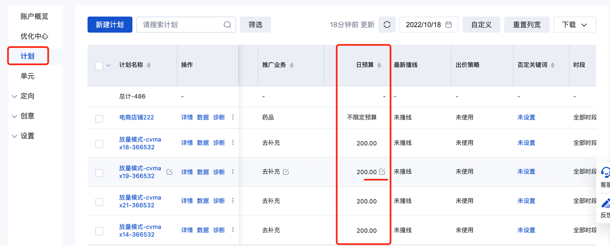Open 详情 for 放量模式-cvmax21-366532
This screenshot has width=610, height=246.
(187, 201)
